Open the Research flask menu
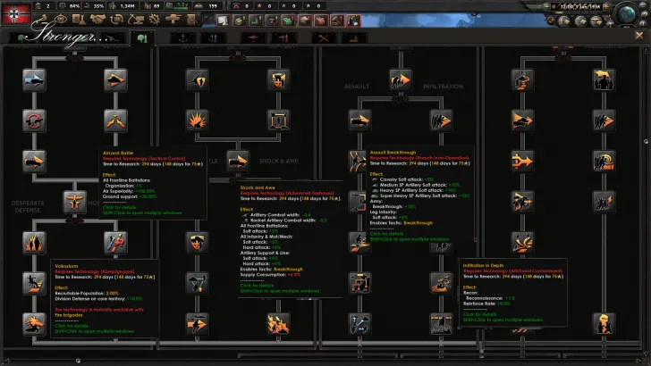 pyautogui.click(x=79, y=19)
